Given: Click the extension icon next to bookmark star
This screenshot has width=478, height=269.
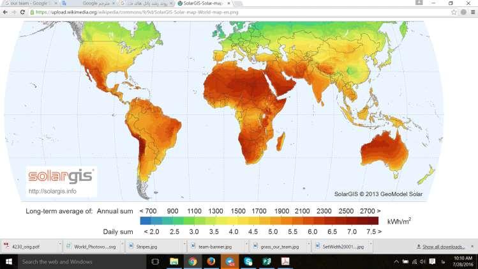Looking at the screenshot, I should [463, 12].
